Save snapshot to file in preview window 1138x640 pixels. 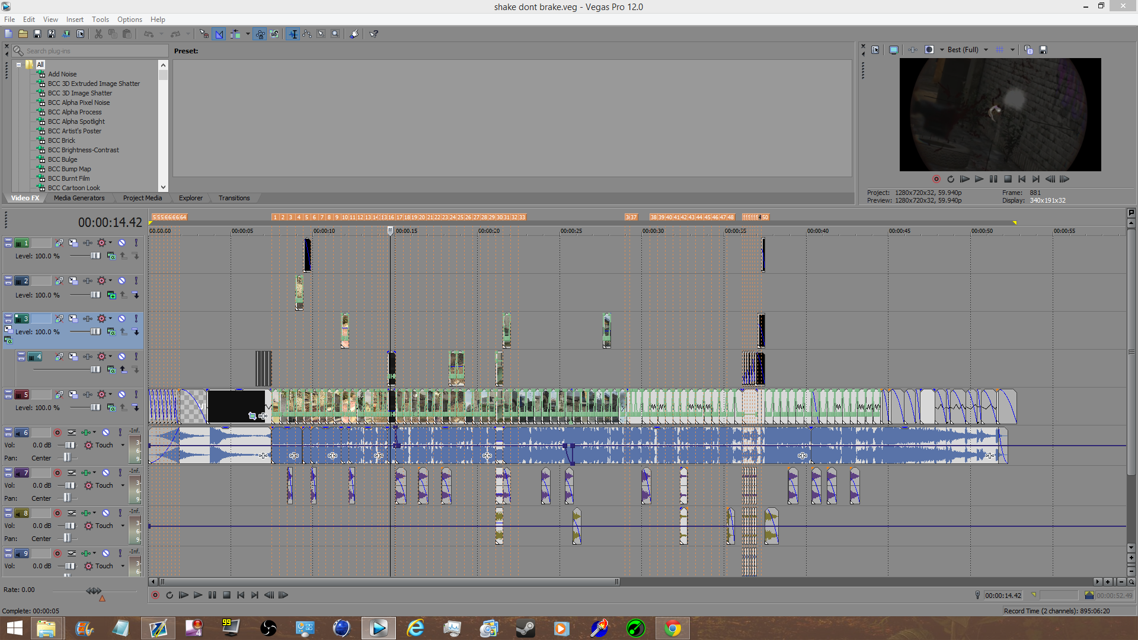[x=1043, y=50]
